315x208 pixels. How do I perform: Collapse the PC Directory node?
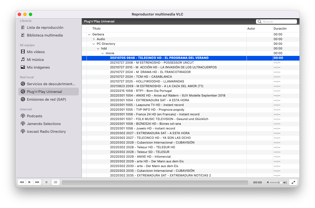[x=94, y=44]
